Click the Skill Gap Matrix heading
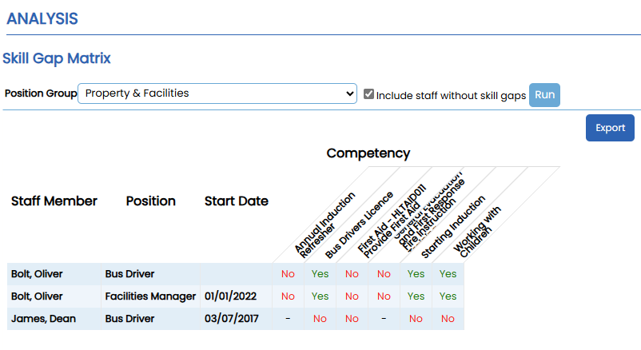Image resolution: width=641 pixels, height=350 pixels. 57,58
